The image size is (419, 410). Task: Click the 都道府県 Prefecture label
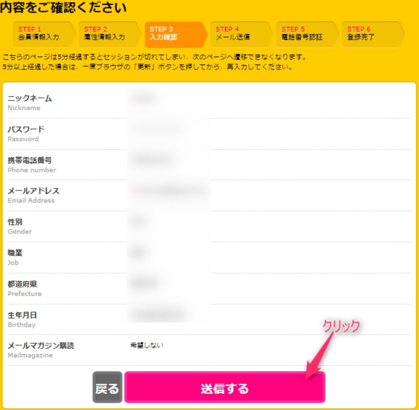pyautogui.click(x=25, y=288)
